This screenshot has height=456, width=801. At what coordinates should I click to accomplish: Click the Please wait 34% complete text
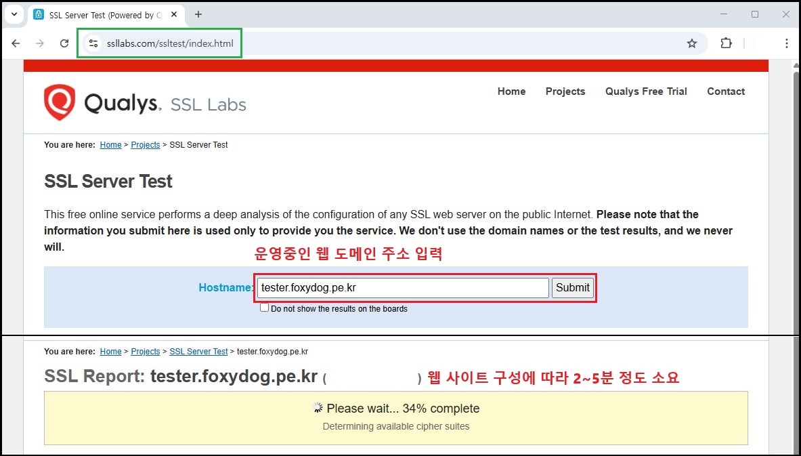tap(403, 409)
